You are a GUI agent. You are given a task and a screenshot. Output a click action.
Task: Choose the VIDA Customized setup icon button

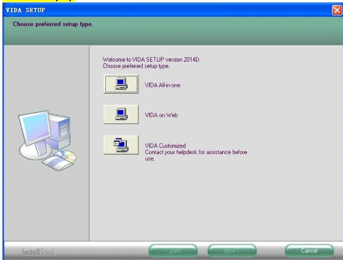pyautogui.click(x=121, y=145)
